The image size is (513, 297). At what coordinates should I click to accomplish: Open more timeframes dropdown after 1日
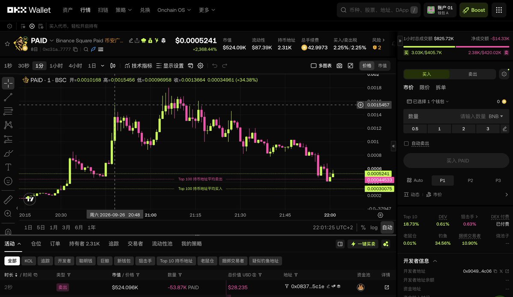pyautogui.click(x=102, y=66)
